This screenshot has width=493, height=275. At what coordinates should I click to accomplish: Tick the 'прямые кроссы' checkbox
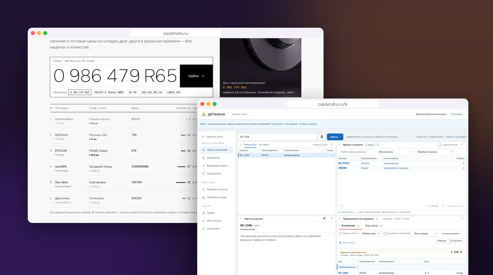pyautogui.click(x=340, y=233)
